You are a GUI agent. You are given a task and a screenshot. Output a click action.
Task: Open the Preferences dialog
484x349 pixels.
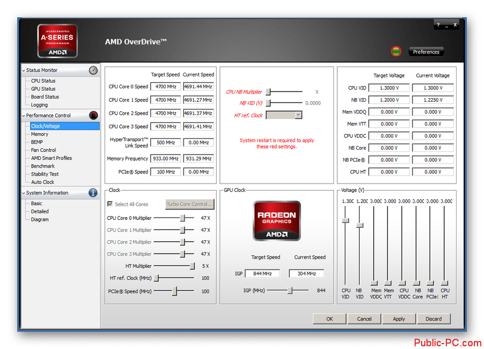pos(426,52)
